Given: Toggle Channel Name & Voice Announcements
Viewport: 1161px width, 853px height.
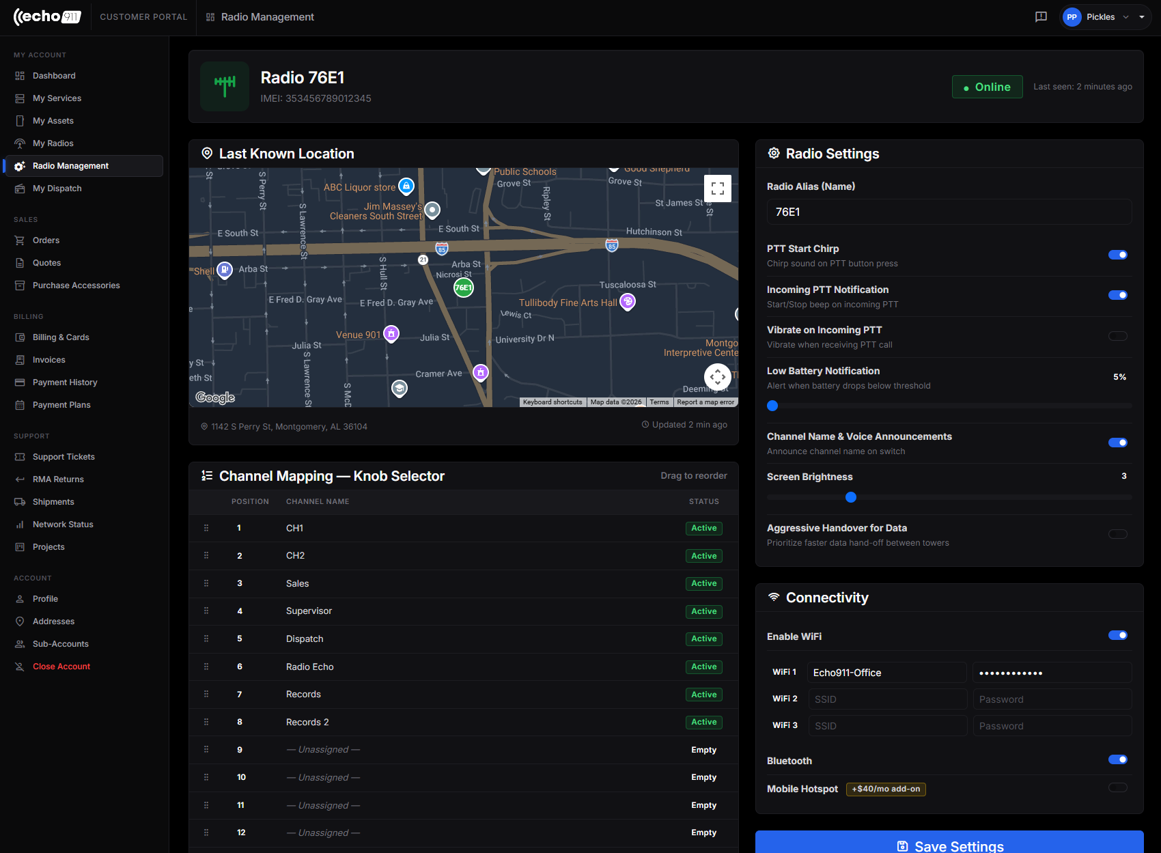Looking at the screenshot, I should pos(1118,443).
